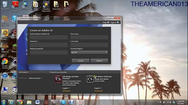Image resolution: width=188 pixels, height=105 pixels.
Task: Click the Sign In menu item
Action: pyautogui.click(x=114, y=22)
